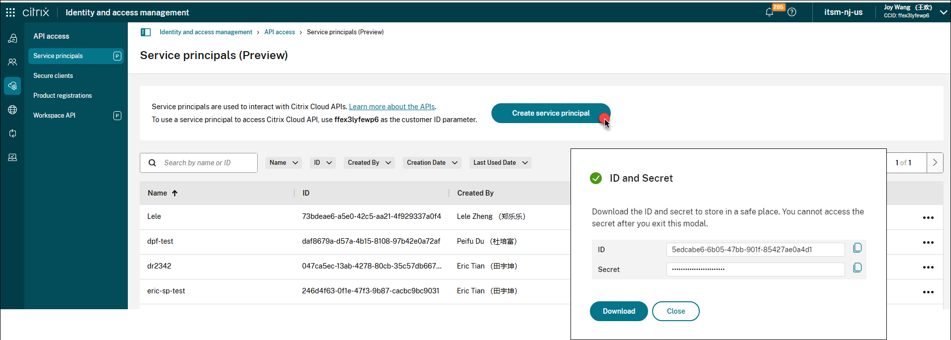Open the more options menu for dpf-test row
The height and width of the screenshot is (340, 951).
click(x=928, y=242)
